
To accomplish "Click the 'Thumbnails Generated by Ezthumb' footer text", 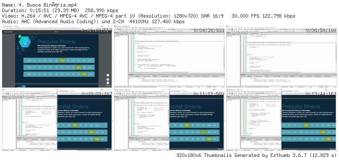I will [x=257, y=155].
